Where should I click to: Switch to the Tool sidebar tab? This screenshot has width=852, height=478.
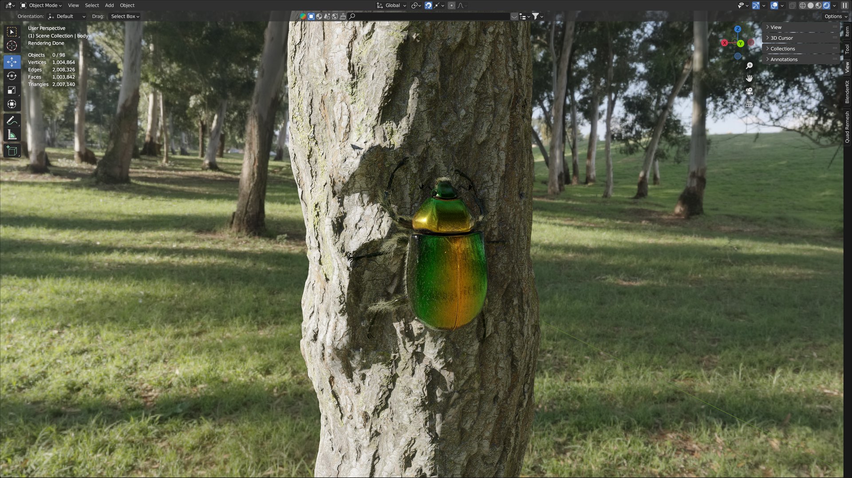coord(847,48)
